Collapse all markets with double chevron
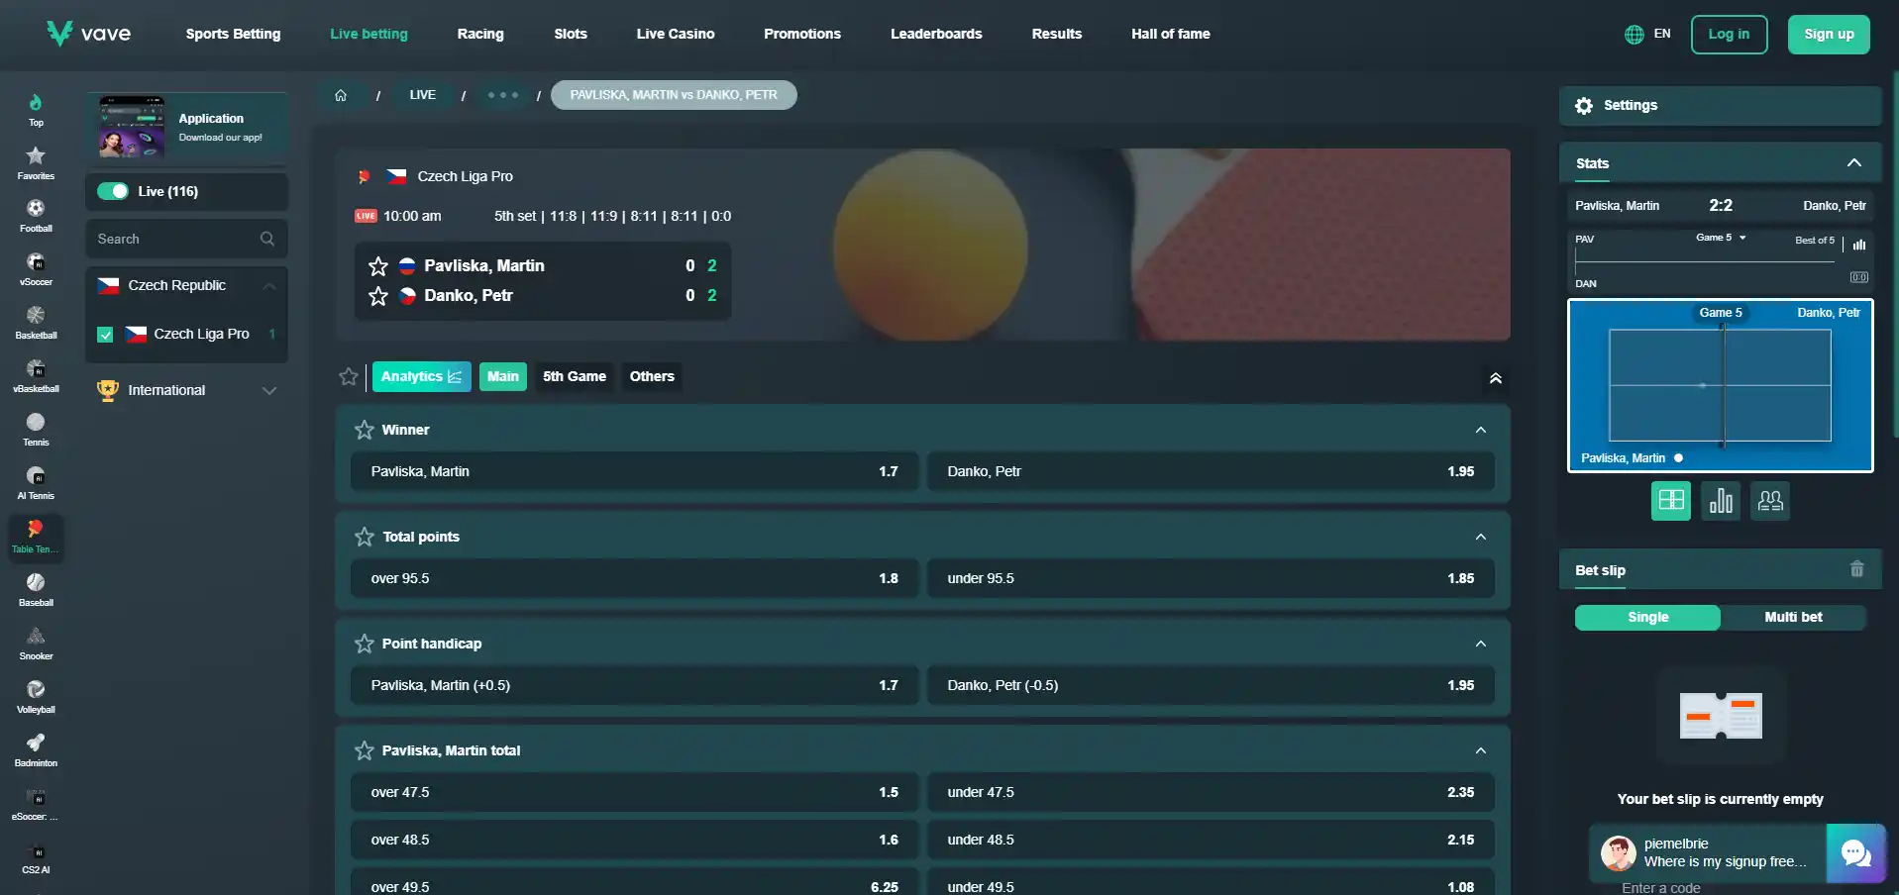 (x=1496, y=378)
